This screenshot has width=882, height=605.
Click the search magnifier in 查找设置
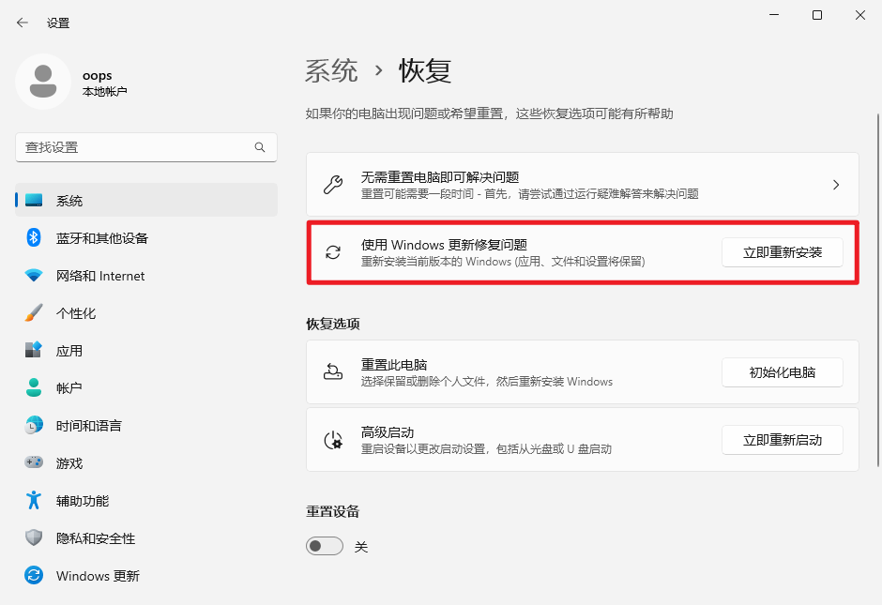260,147
